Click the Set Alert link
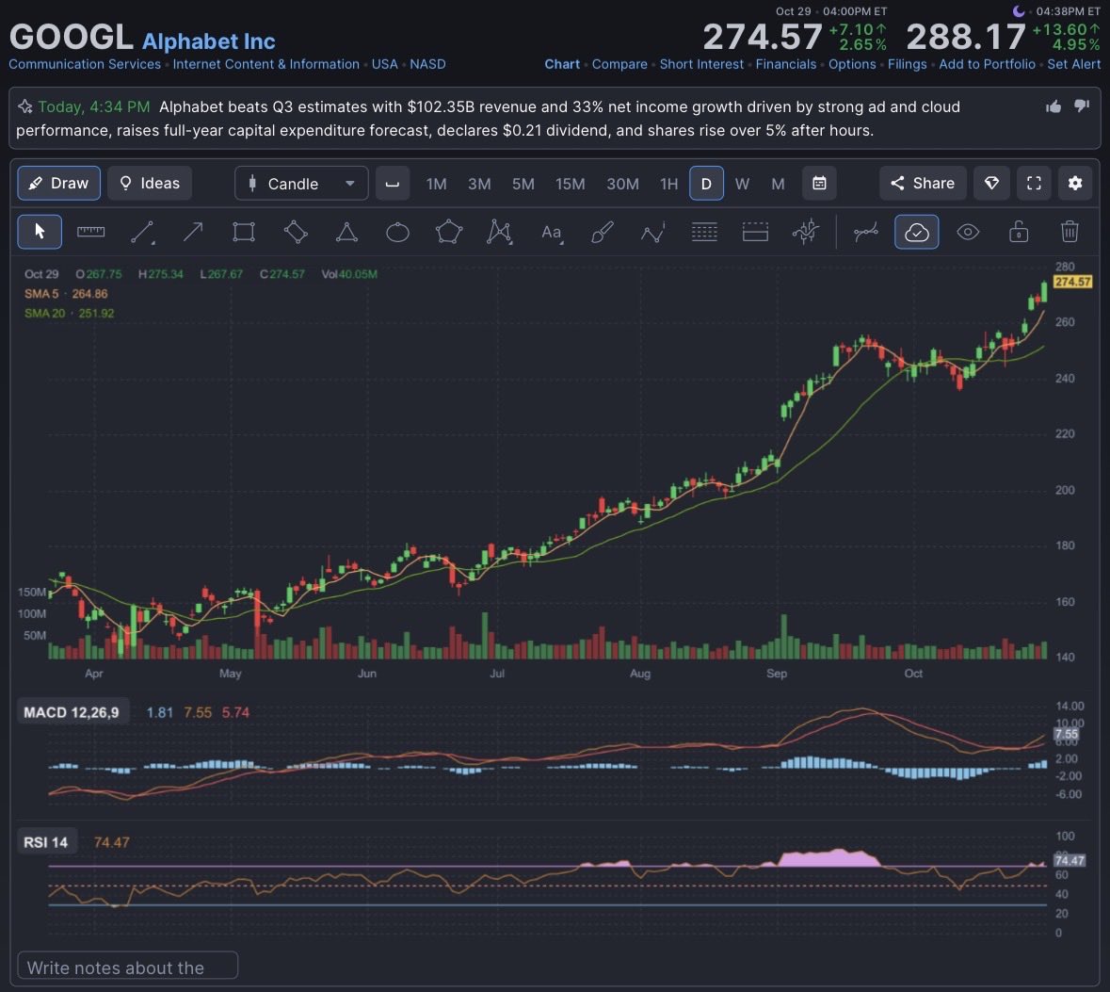The image size is (1110, 992). click(1074, 64)
